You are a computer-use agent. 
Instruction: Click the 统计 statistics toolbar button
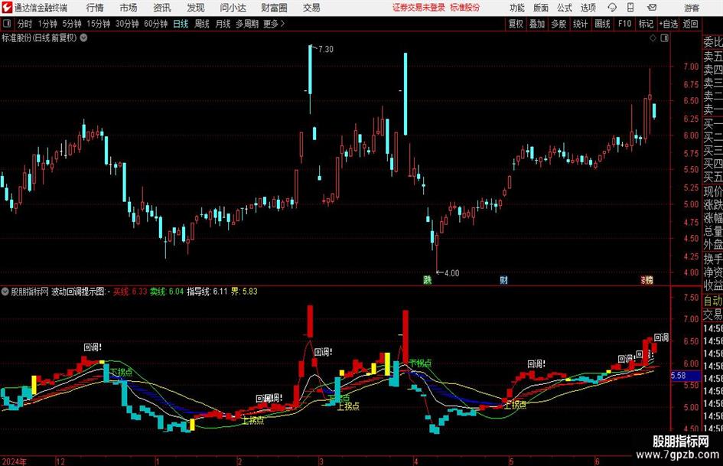pos(580,24)
